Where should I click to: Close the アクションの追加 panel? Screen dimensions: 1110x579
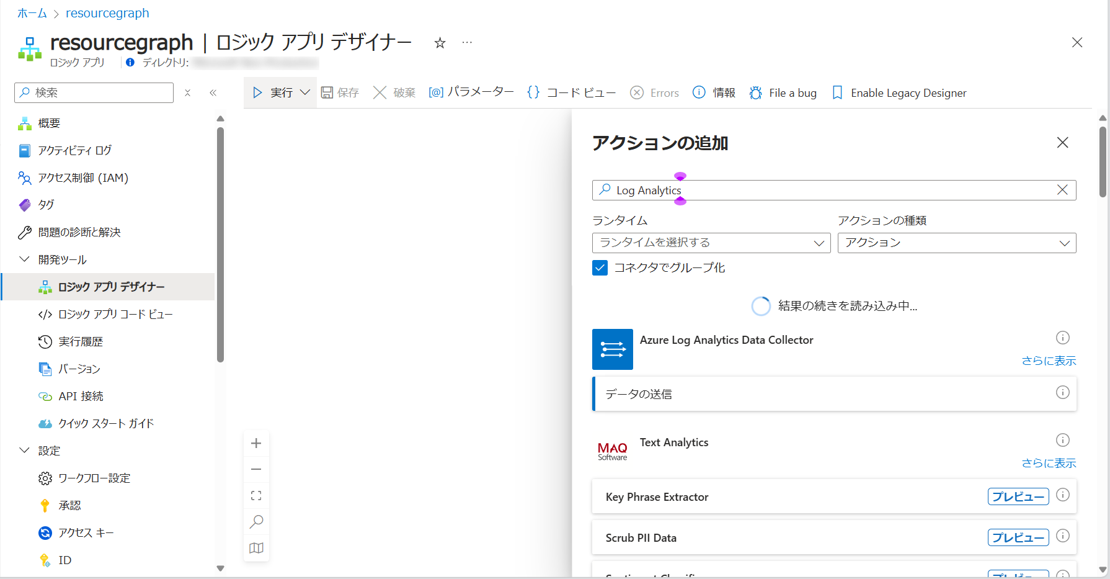pos(1062,143)
